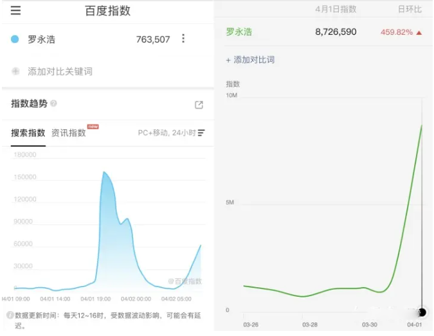Screen dimensions: 434x336
Task: Click the 04/01 14:00 axis label on the blue chart
Action: tap(55, 299)
